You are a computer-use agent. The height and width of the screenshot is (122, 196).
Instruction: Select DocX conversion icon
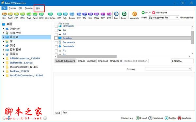pos(10,14)
